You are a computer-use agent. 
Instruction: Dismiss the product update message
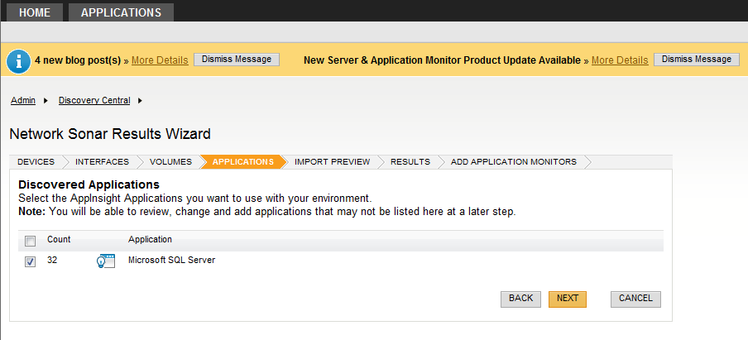tap(697, 60)
